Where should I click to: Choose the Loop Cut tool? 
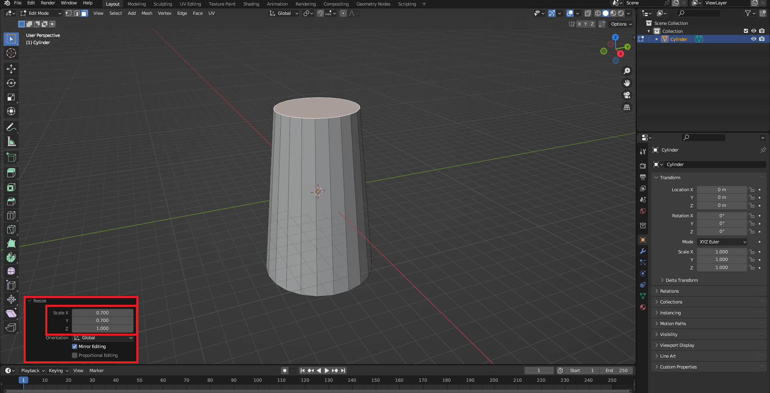coord(11,215)
